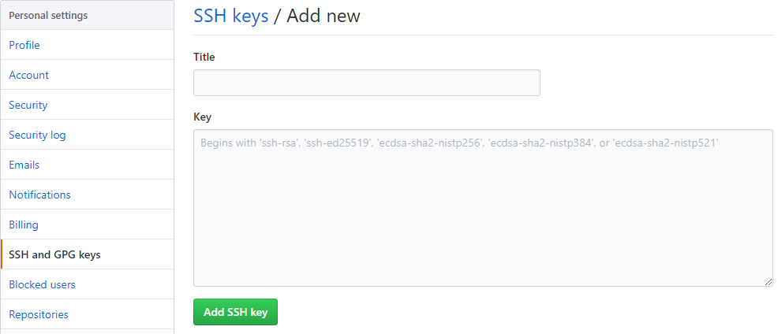
Task: Open the Profile settings page
Action: coord(24,45)
